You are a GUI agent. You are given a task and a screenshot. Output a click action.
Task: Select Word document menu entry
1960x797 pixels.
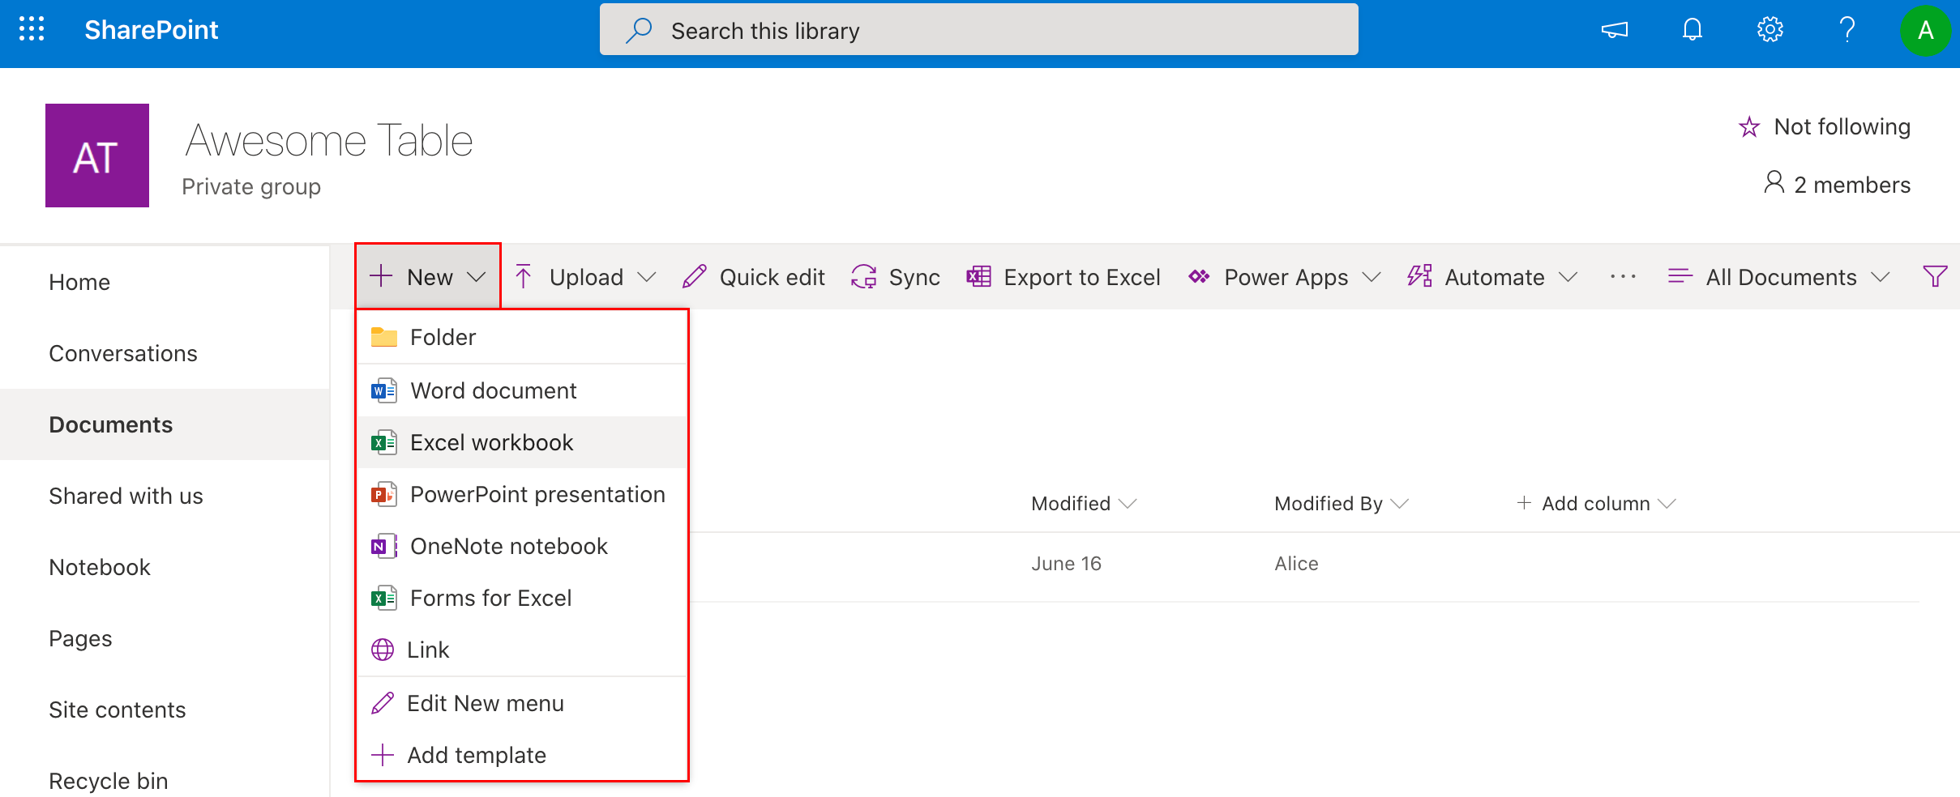pyautogui.click(x=522, y=390)
